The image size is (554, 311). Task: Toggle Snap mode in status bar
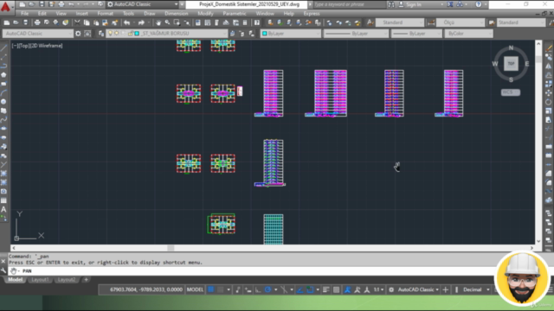pyautogui.click(x=221, y=289)
